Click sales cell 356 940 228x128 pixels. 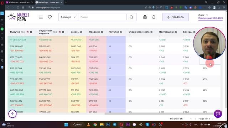(93, 79)
